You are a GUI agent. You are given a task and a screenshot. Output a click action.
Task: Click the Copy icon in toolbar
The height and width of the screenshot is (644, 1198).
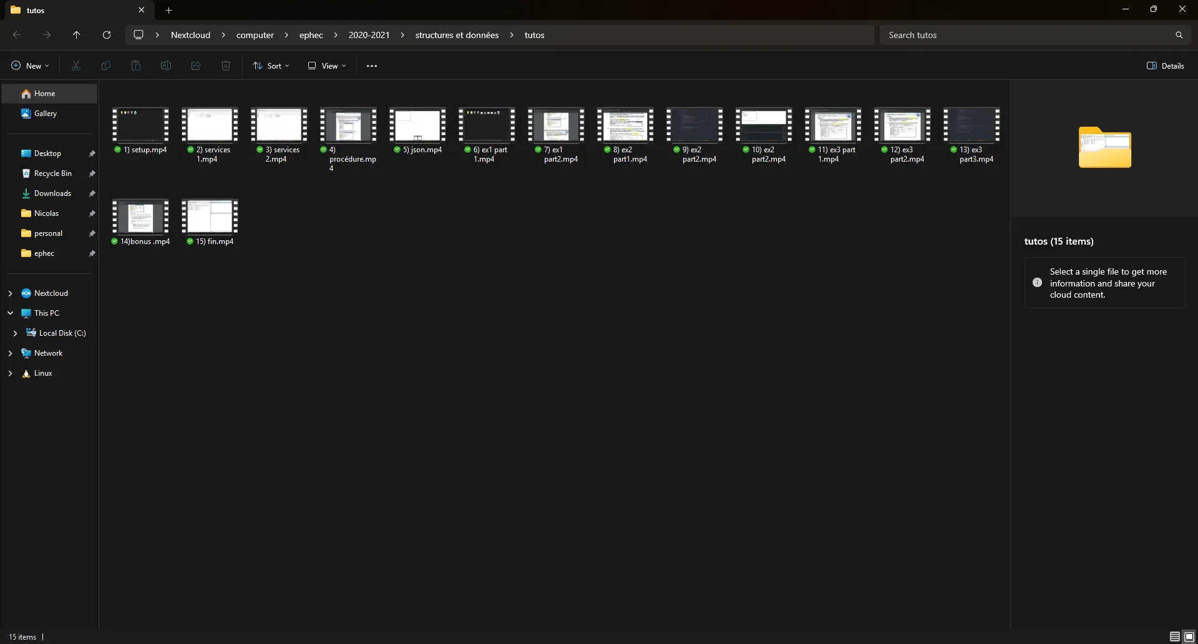click(106, 66)
